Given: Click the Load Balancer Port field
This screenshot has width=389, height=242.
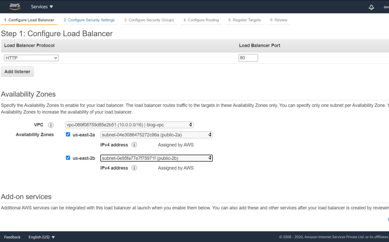Looking at the screenshot, I should 248,58.
